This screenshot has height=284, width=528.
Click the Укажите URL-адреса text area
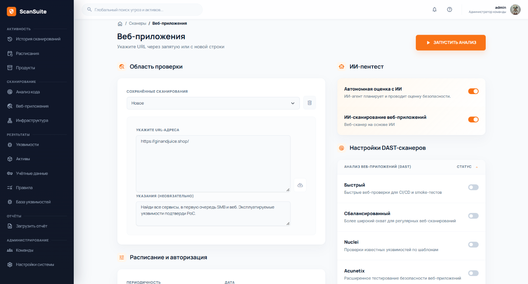(213, 164)
